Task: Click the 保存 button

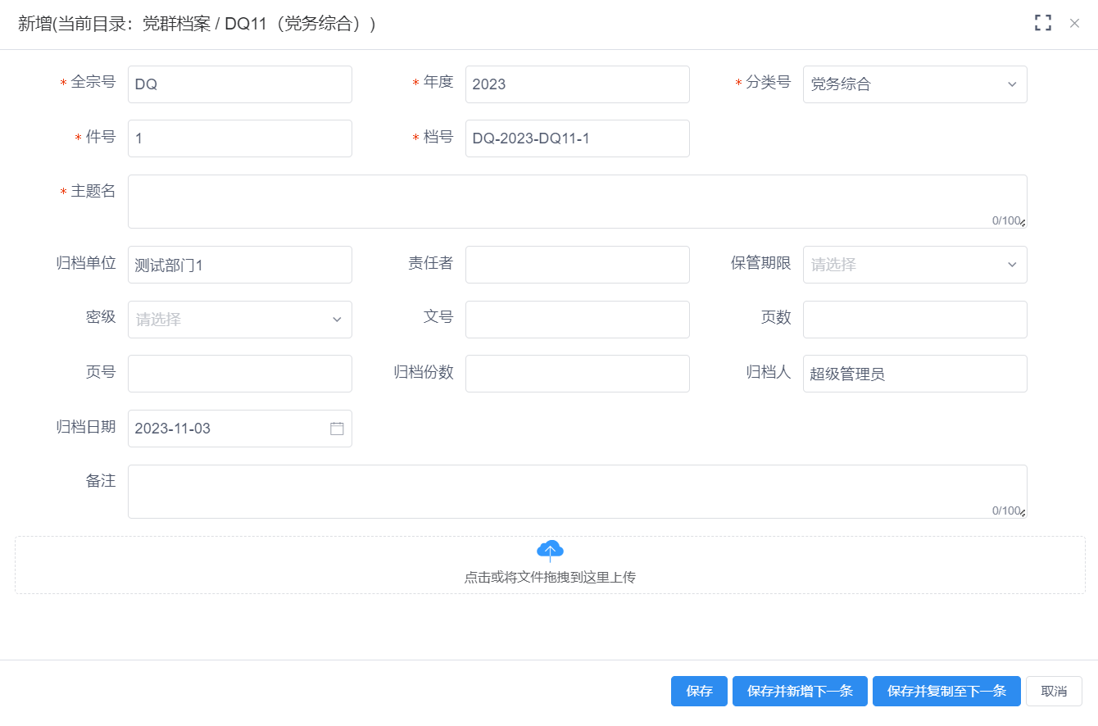Action: pyautogui.click(x=699, y=691)
